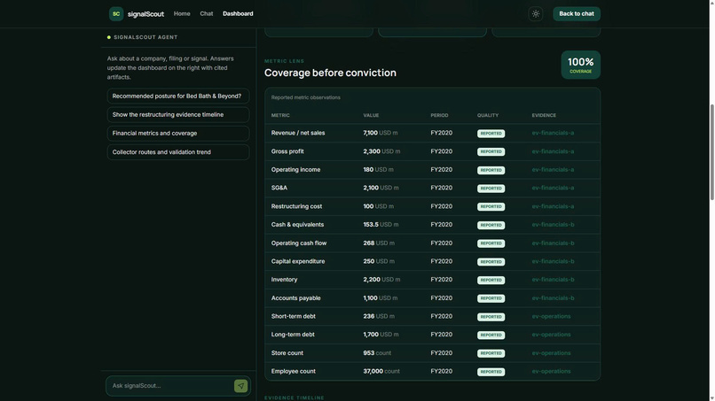Click the 153.5 USD m value

[381, 224]
